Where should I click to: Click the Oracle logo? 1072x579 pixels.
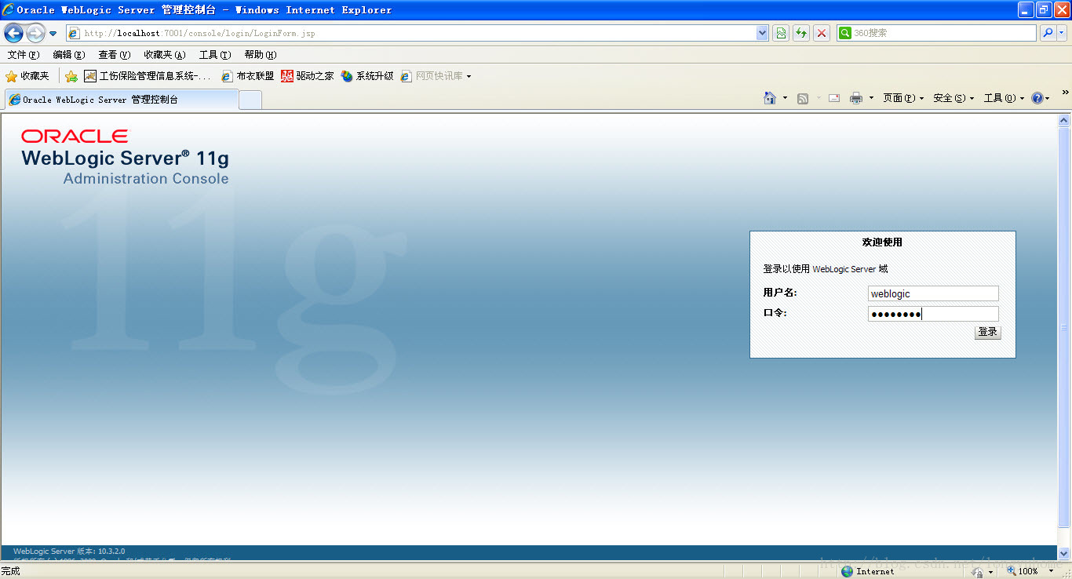75,137
